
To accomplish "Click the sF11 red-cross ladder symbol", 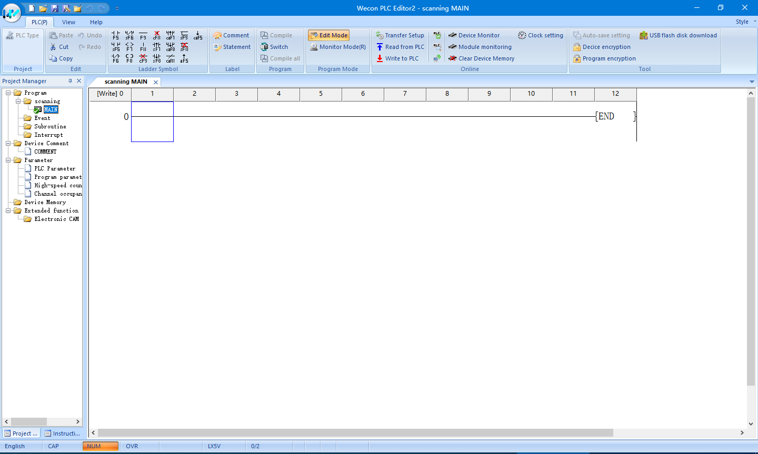I will 184,47.
